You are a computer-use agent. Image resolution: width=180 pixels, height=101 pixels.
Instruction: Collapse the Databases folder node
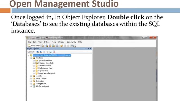click(x=31, y=58)
